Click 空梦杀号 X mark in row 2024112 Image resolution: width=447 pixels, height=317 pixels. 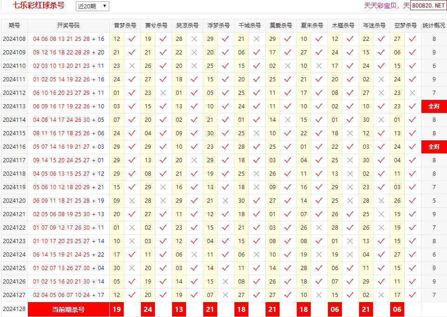pyautogui.click(x=412, y=93)
